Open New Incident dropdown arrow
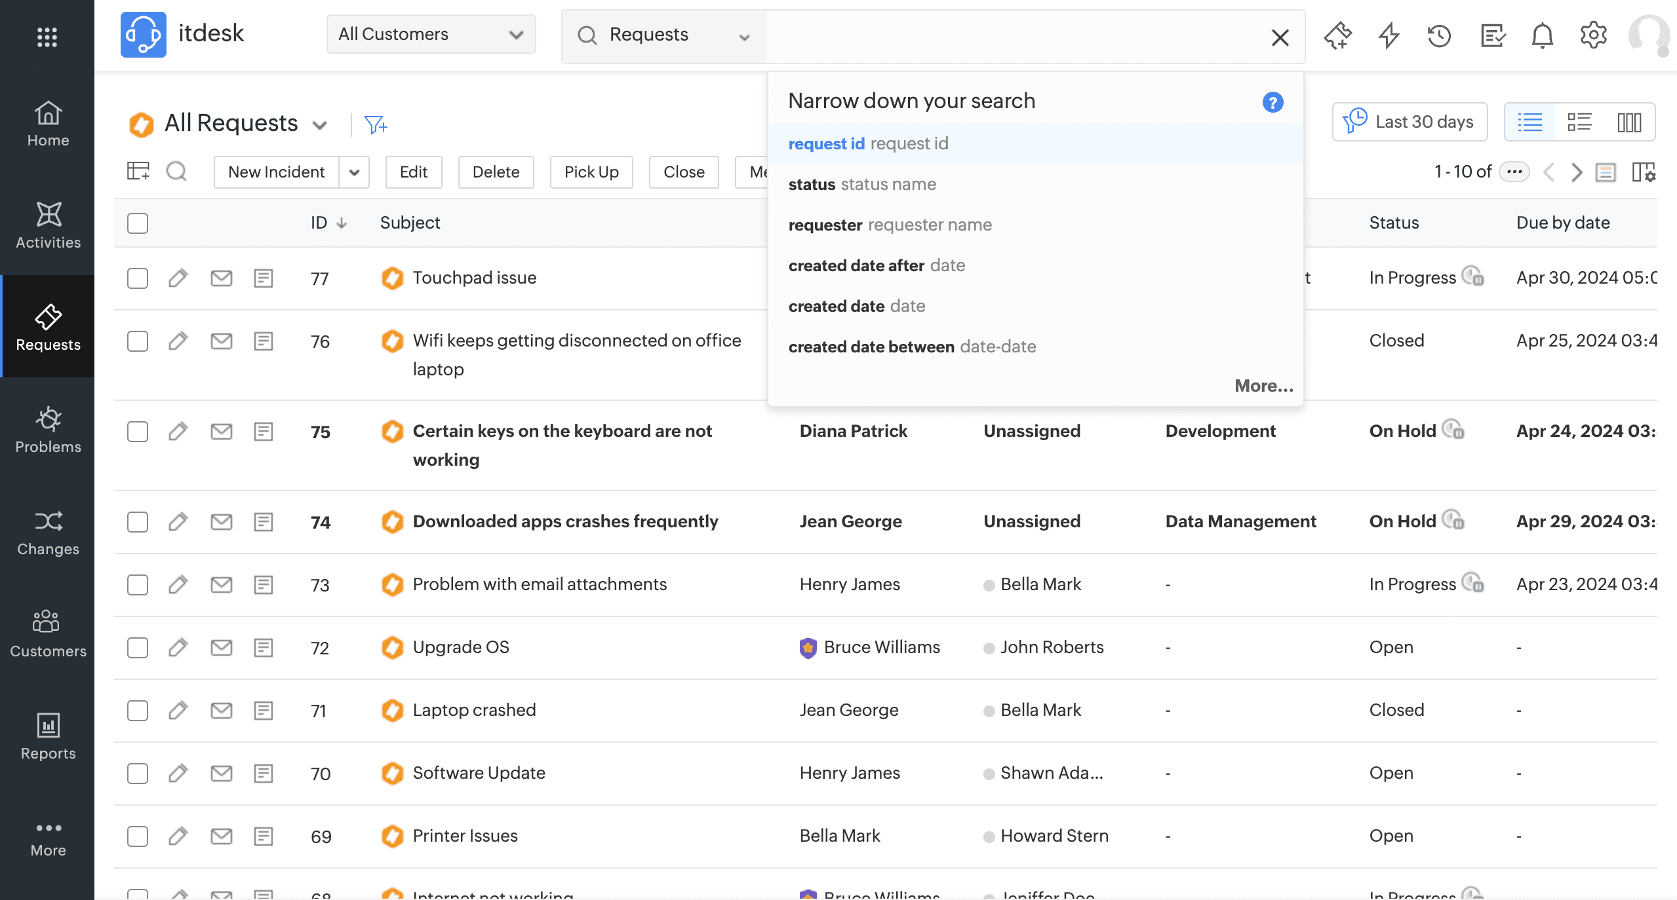The height and width of the screenshot is (900, 1677). [x=354, y=172]
